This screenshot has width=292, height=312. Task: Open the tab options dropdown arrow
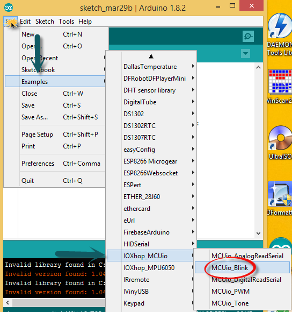(245, 53)
